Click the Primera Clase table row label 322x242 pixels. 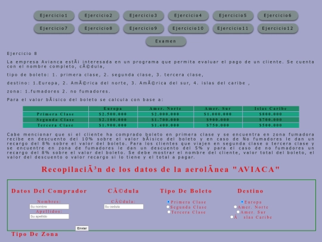[55, 114]
